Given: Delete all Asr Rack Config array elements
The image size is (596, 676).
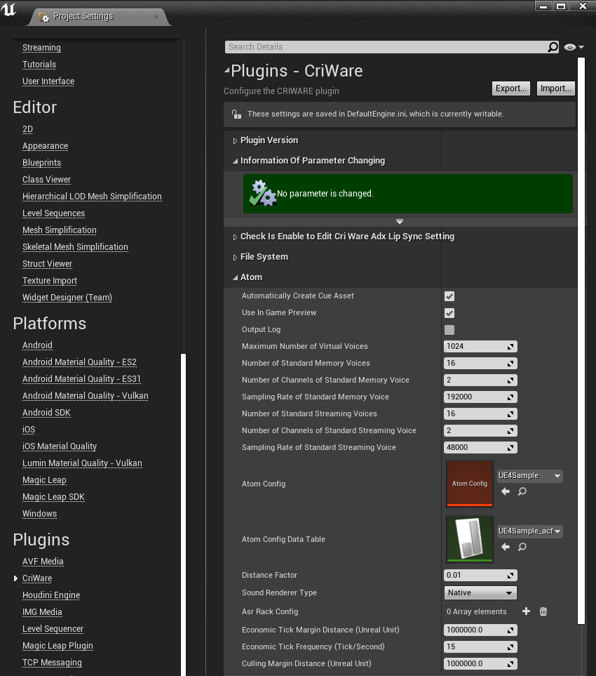Looking at the screenshot, I should tap(543, 611).
